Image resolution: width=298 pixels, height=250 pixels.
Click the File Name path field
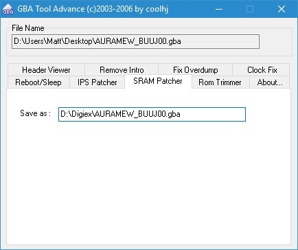(x=135, y=41)
